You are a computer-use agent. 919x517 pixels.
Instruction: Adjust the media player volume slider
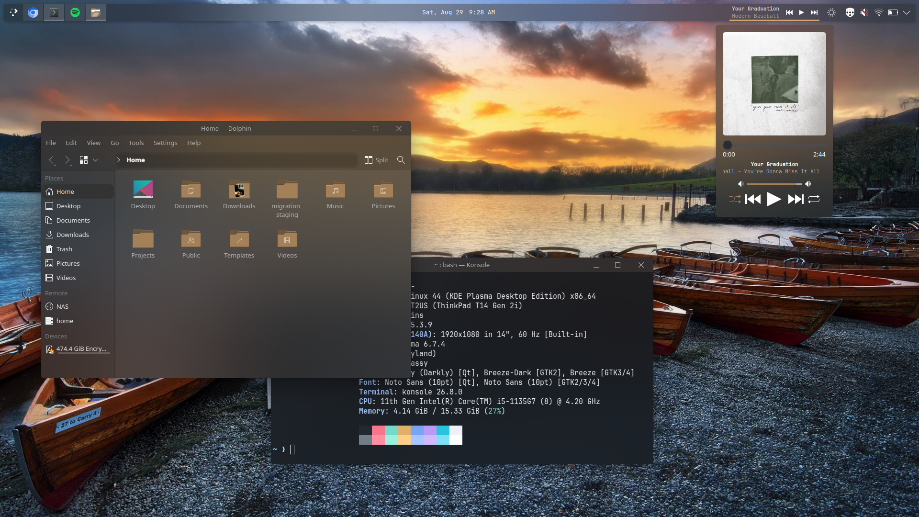coord(774,184)
